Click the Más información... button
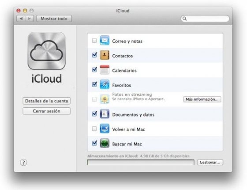This screenshot has width=247, height=190. coord(202,99)
